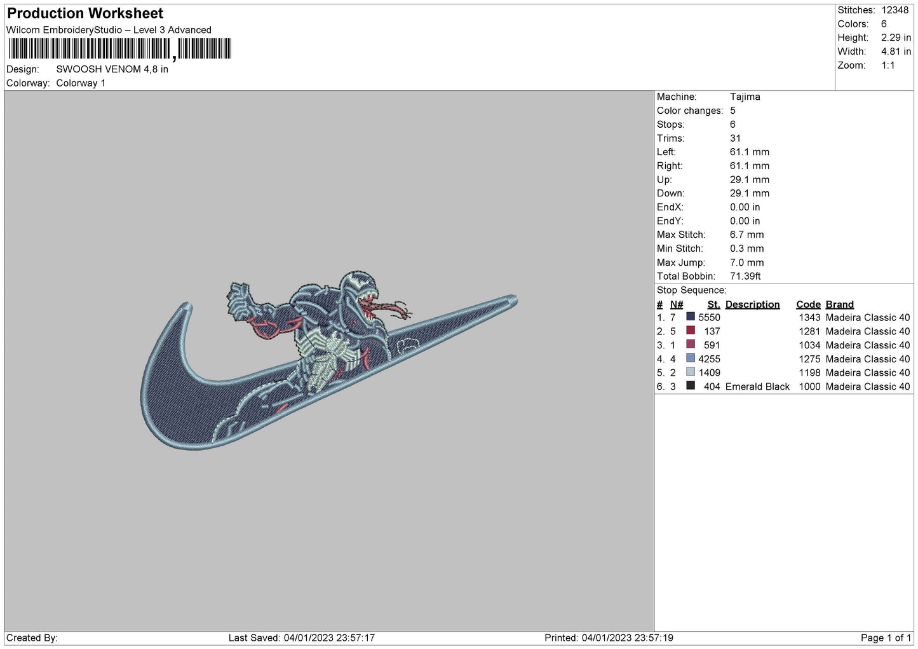Click the N# column header
This screenshot has height=649, width=918.
coord(677,304)
